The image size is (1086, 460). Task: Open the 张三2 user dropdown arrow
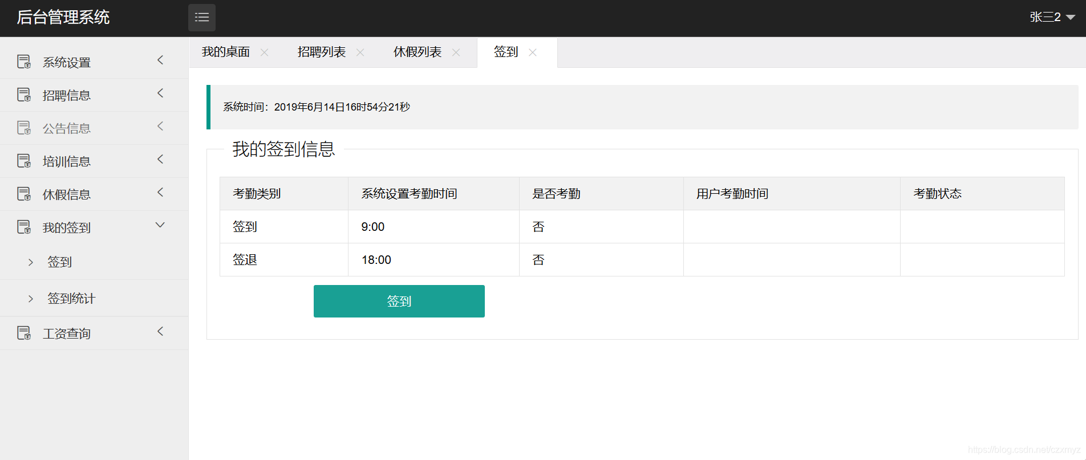(1071, 18)
